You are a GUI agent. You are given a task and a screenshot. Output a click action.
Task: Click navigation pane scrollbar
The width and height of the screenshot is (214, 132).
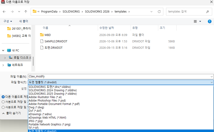[x=33, y=61]
